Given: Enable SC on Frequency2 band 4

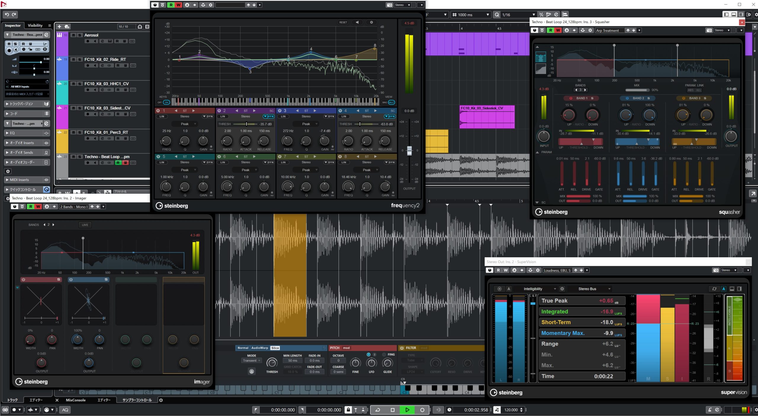Looking at the screenshot, I should pyautogui.click(x=393, y=111).
